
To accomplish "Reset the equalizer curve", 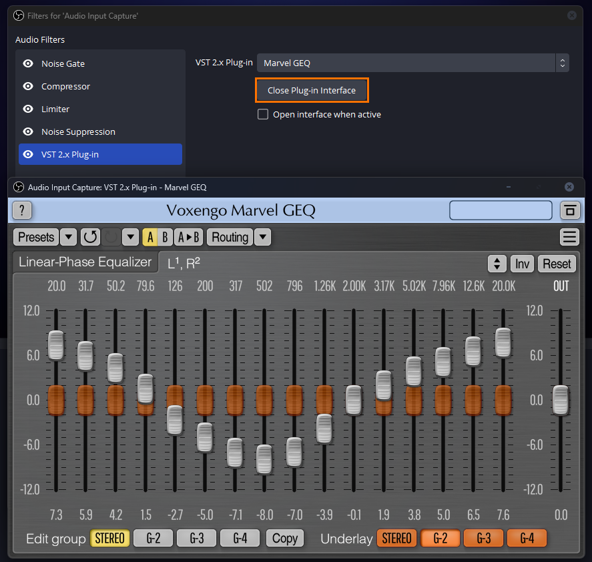I will click(x=557, y=264).
